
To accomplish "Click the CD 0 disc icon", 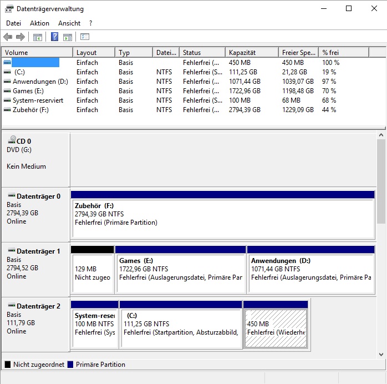I will (x=12, y=140).
